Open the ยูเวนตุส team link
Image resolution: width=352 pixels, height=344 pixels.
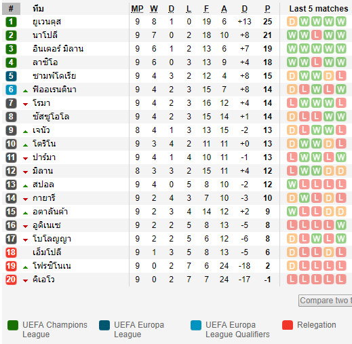coord(47,22)
